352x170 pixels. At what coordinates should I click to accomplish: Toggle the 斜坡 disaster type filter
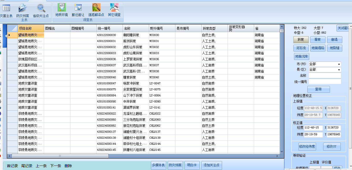301,39
